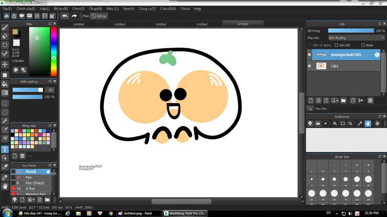The image size is (387, 217).
Task: Toggle the Xén bớt checkbox
Action: (x=336, y=45)
